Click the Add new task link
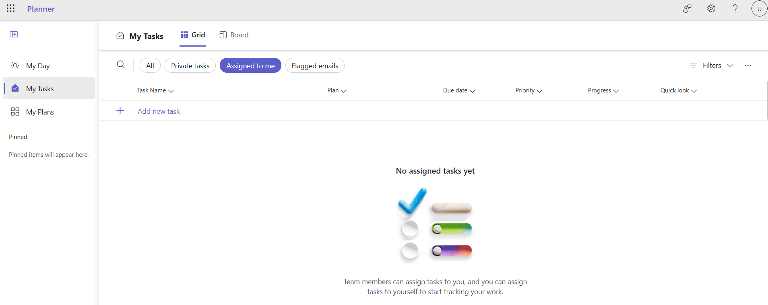 coord(159,111)
